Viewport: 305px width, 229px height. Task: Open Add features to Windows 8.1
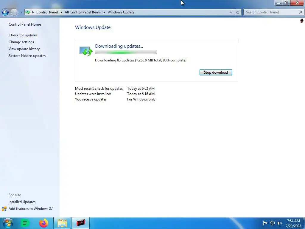[31, 208]
